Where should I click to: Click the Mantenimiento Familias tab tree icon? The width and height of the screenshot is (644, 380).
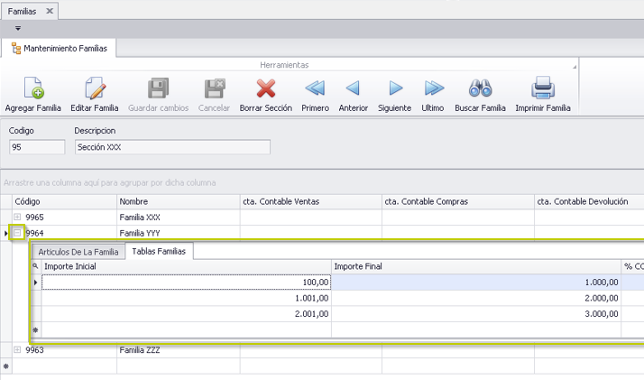point(16,49)
